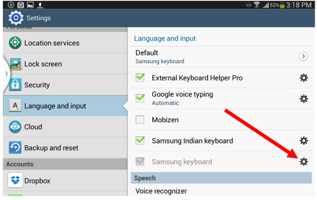Tap the Settings title text
This screenshot has width=317, height=200.
point(39,18)
